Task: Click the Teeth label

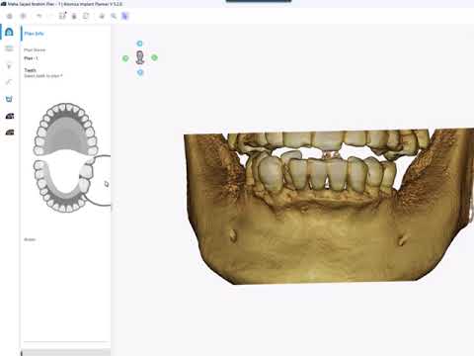Action: [30, 70]
